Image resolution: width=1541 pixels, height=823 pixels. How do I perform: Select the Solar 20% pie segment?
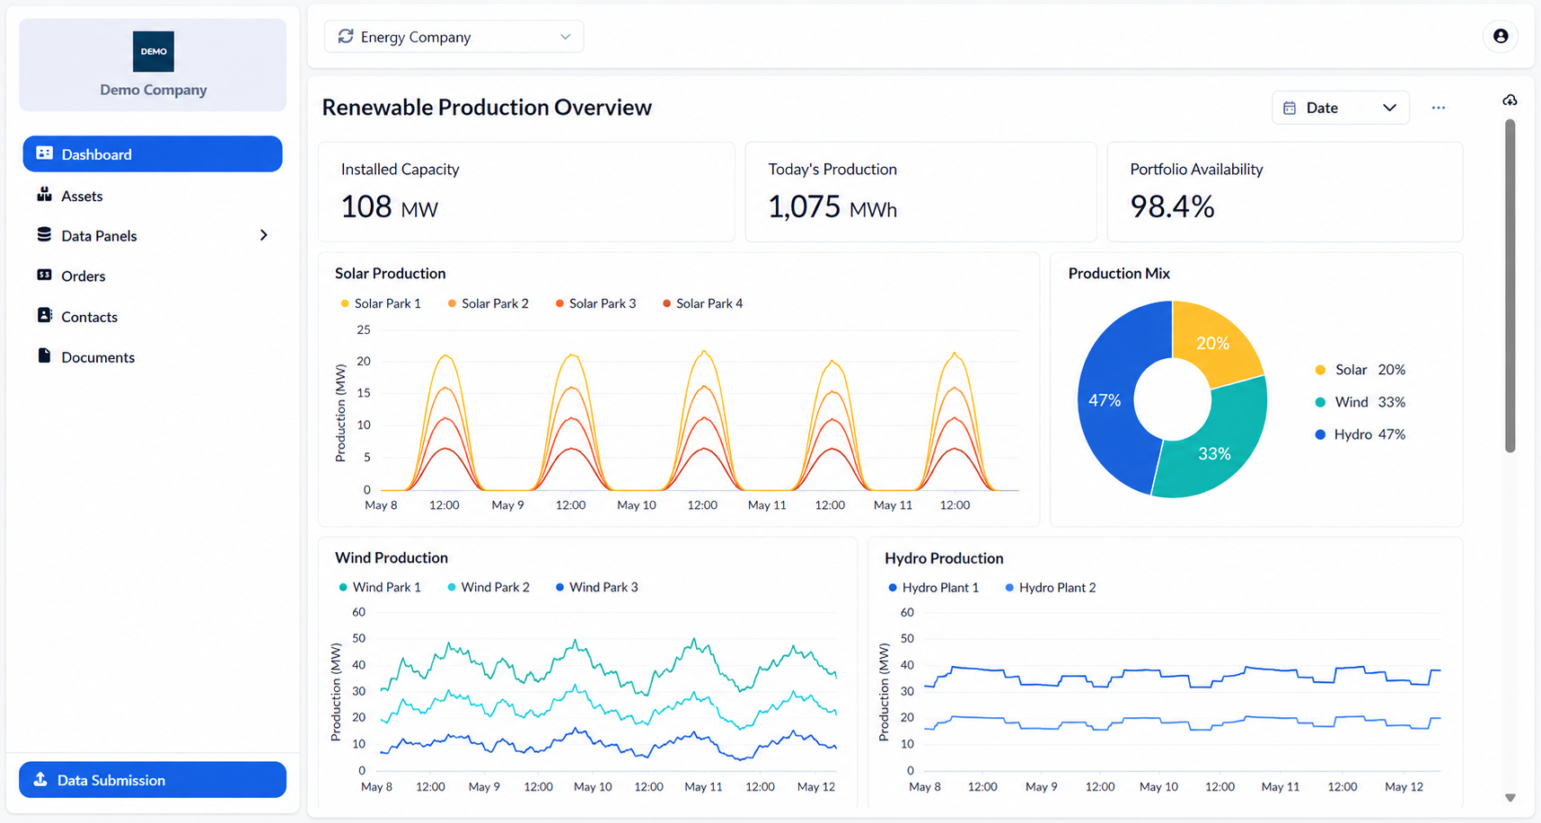click(1213, 343)
